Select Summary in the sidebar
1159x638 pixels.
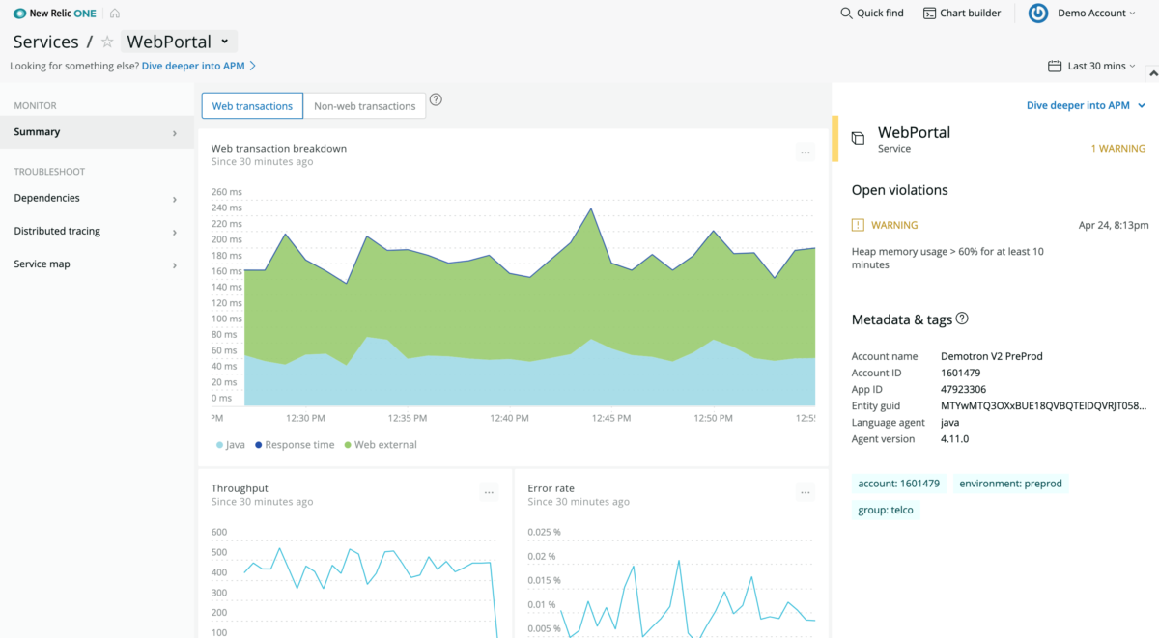(x=97, y=132)
